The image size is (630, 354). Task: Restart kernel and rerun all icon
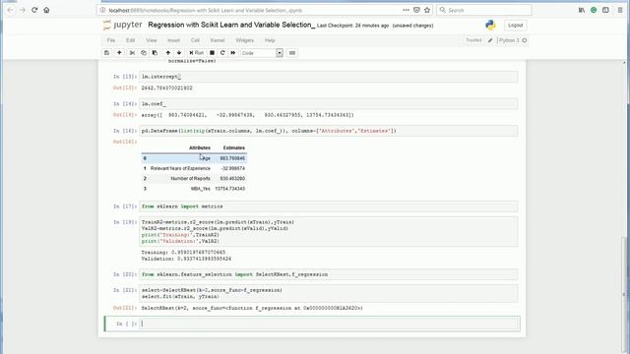[x=233, y=53]
